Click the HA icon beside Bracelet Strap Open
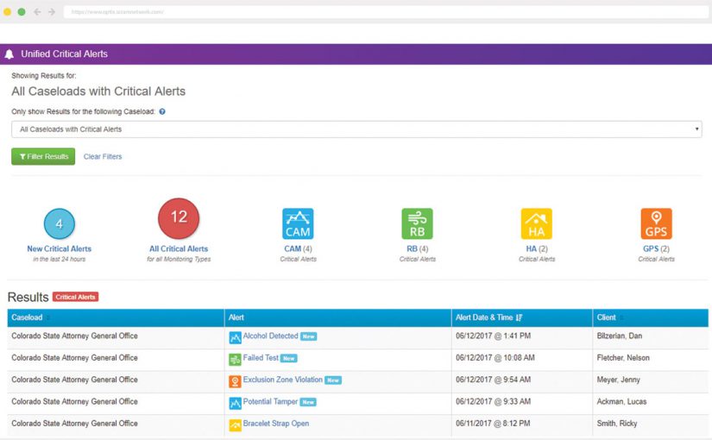 pos(236,425)
